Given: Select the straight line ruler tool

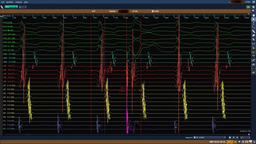Looking at the screenshot, I should point(253,31).
